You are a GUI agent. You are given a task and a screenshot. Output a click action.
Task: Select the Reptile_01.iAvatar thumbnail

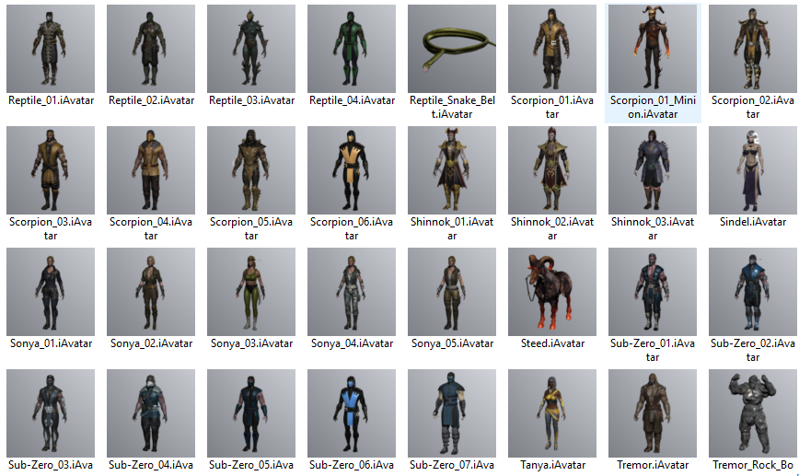51,49
